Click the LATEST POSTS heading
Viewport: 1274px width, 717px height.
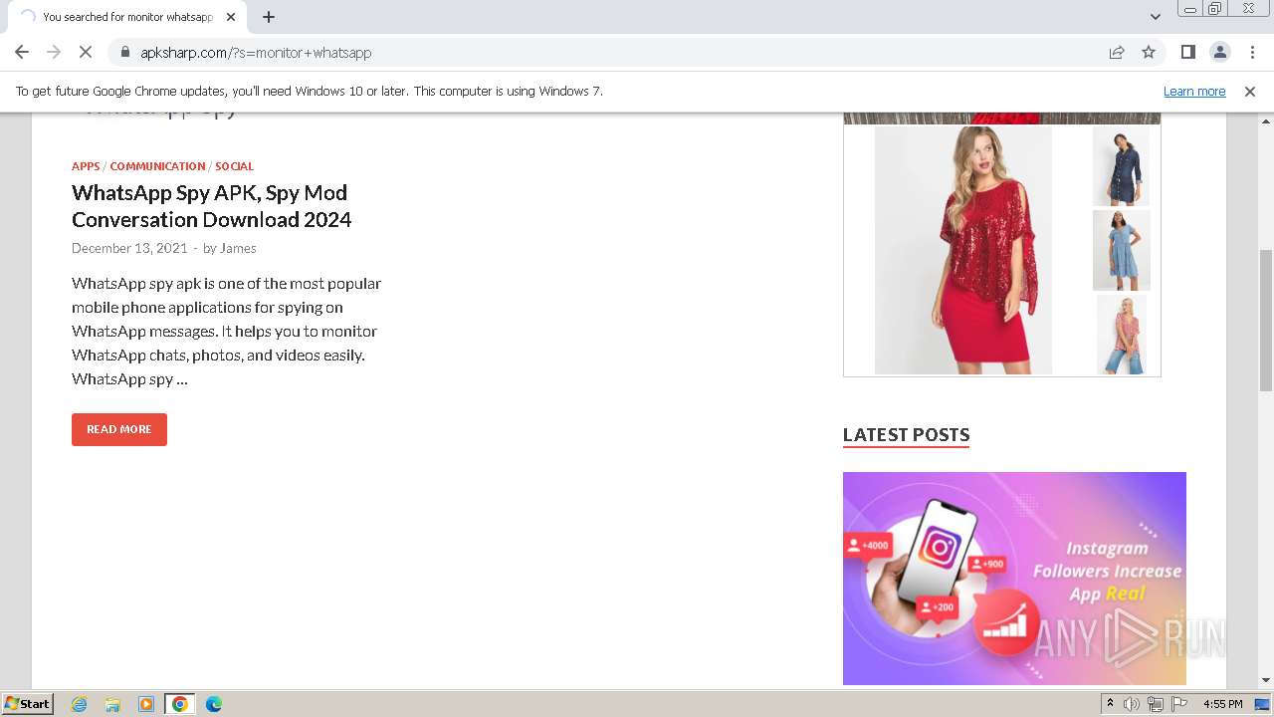click(906, 434)
